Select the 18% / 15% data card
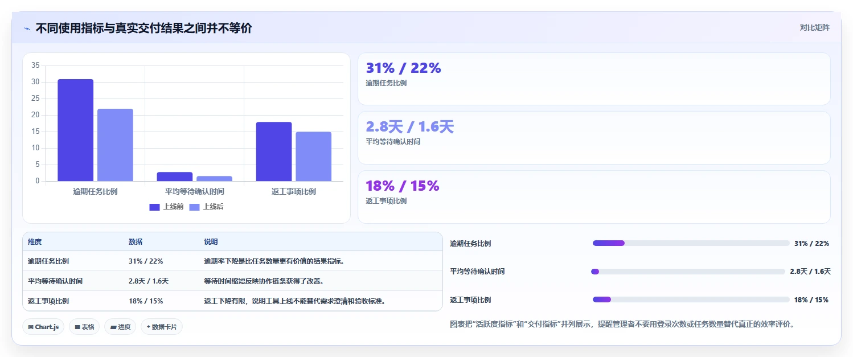The image size is (853, 357). [594, 197]
